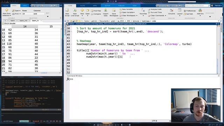
Task: Select row header 19 in variable table
Action: click(x=3, y=61)
